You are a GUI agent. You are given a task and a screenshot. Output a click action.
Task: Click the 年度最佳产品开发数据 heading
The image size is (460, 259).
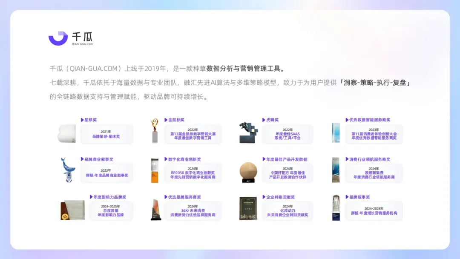(x=285, y=159)
